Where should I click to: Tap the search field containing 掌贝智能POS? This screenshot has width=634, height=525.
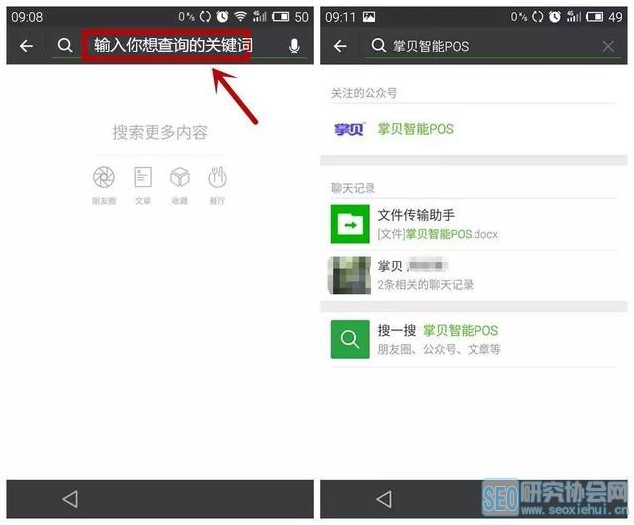[485, 47]
